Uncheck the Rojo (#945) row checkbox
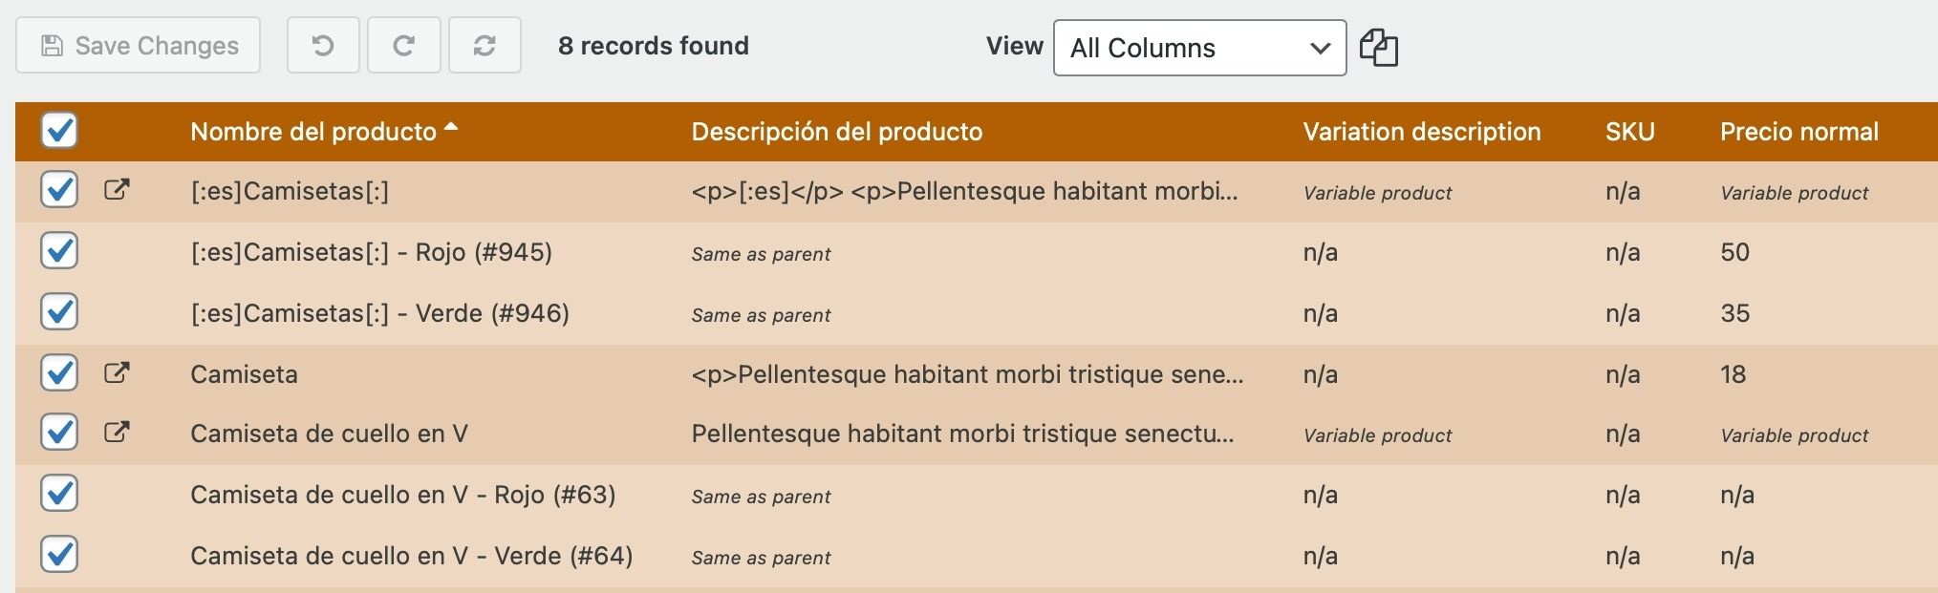 [x=59, y=251]
